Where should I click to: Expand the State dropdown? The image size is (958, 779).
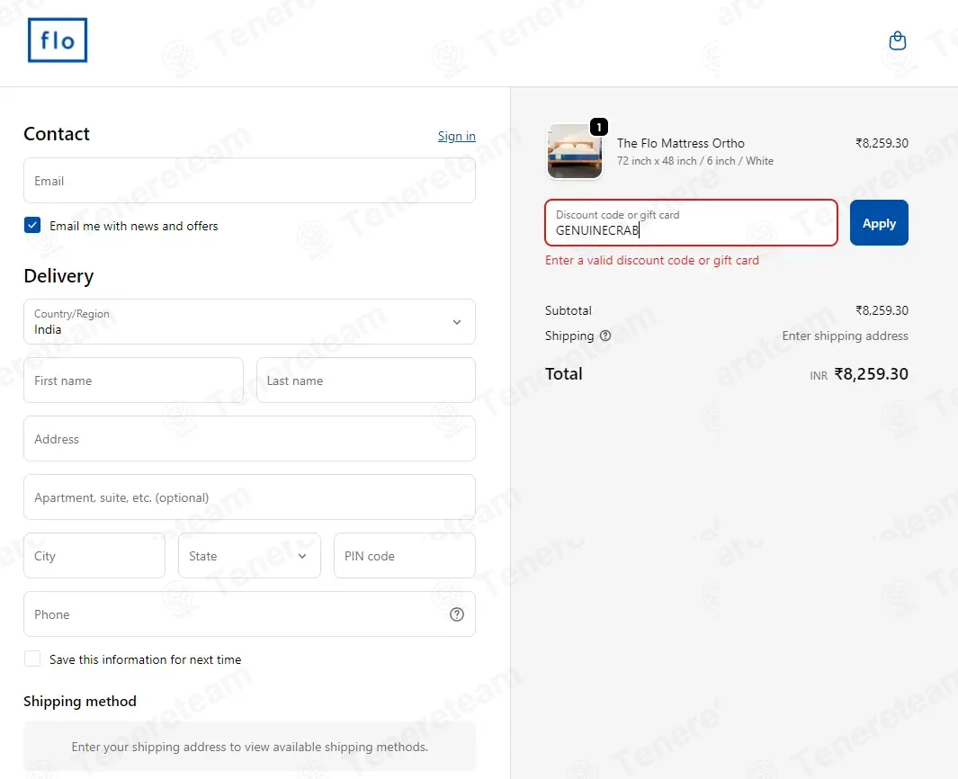coord(249,556)
